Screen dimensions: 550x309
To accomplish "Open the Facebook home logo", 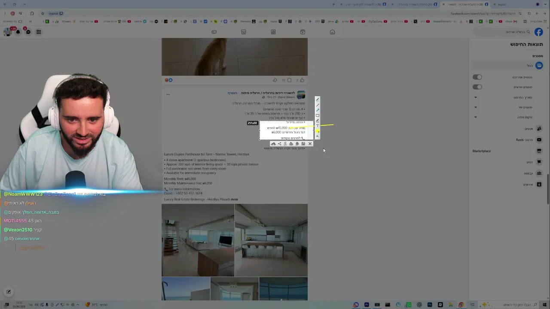I will (x=539, y=32).
